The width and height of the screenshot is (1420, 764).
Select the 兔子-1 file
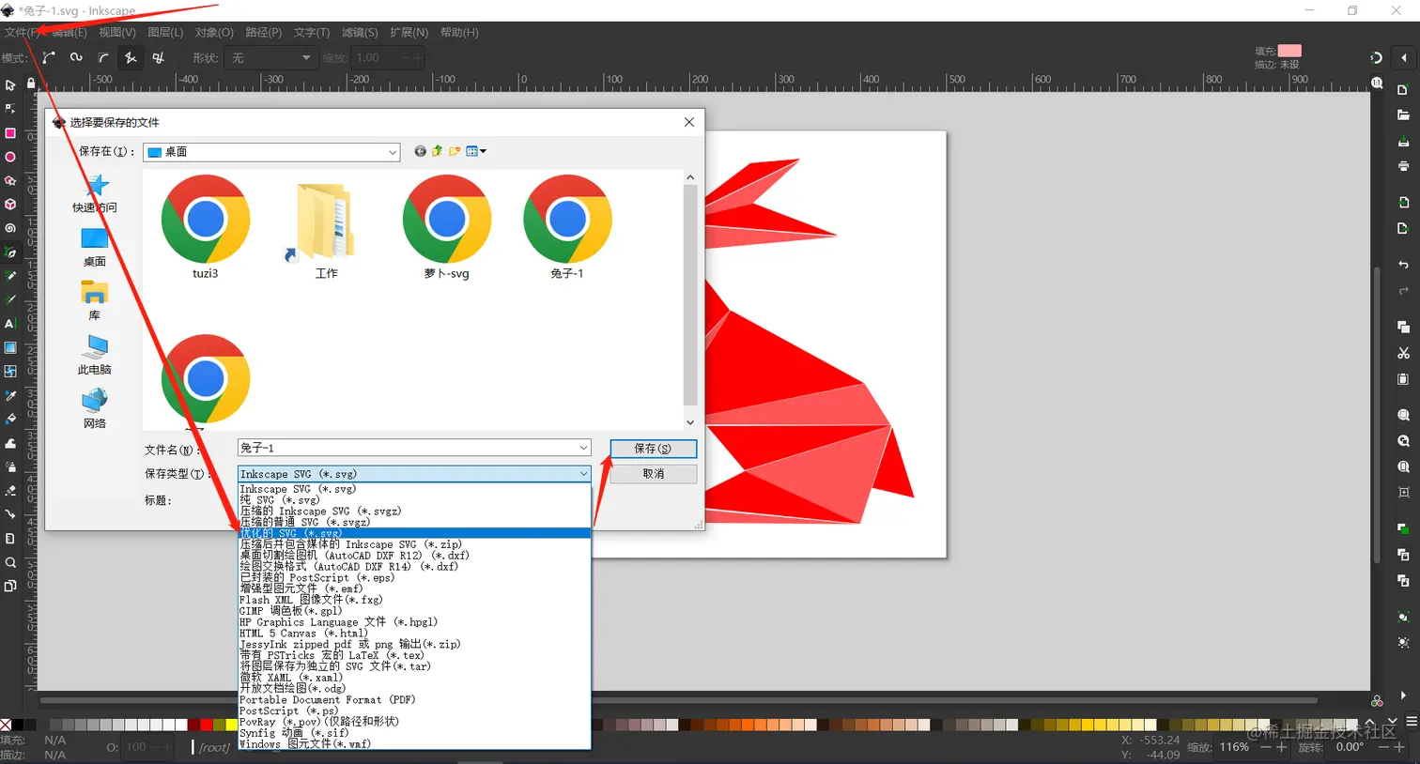tap(567, 227)
